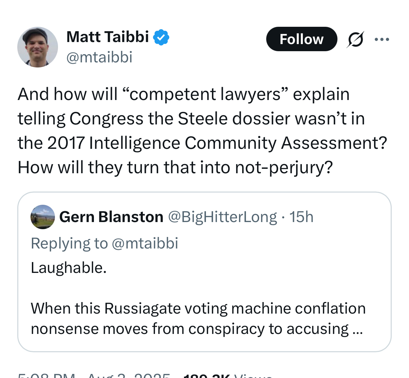Open Matt Taibbi's profile picture
The width and height of the screenshot is (409, 378).
tap(37, 47)
